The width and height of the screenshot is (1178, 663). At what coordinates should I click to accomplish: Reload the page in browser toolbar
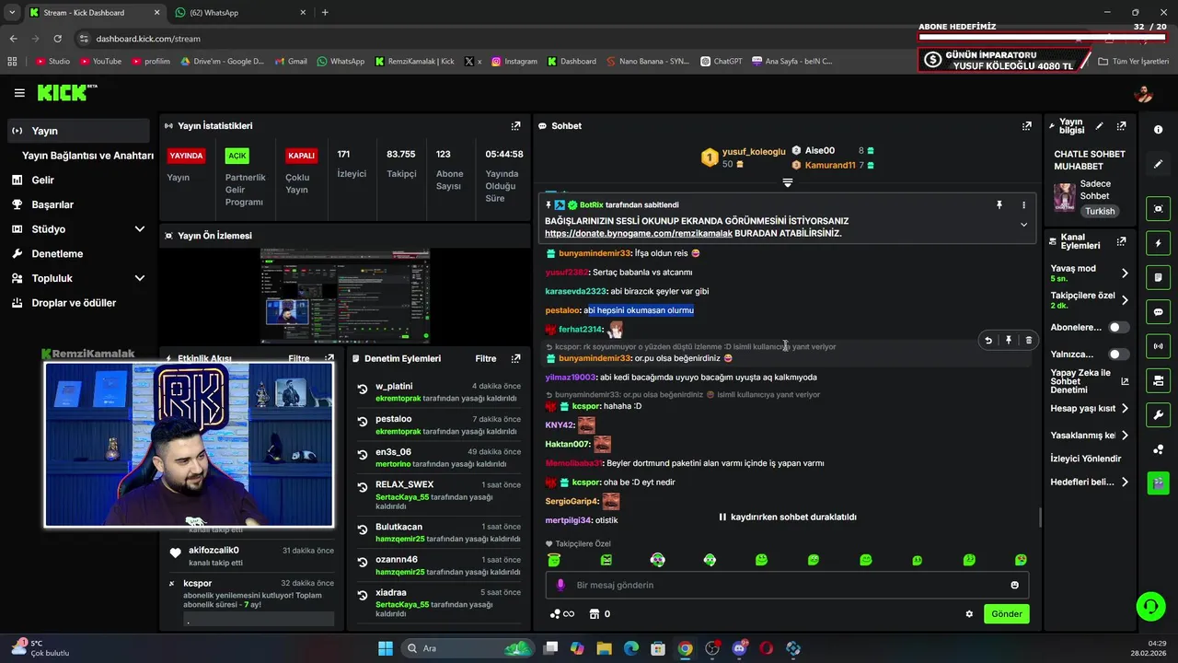[57, 39]
